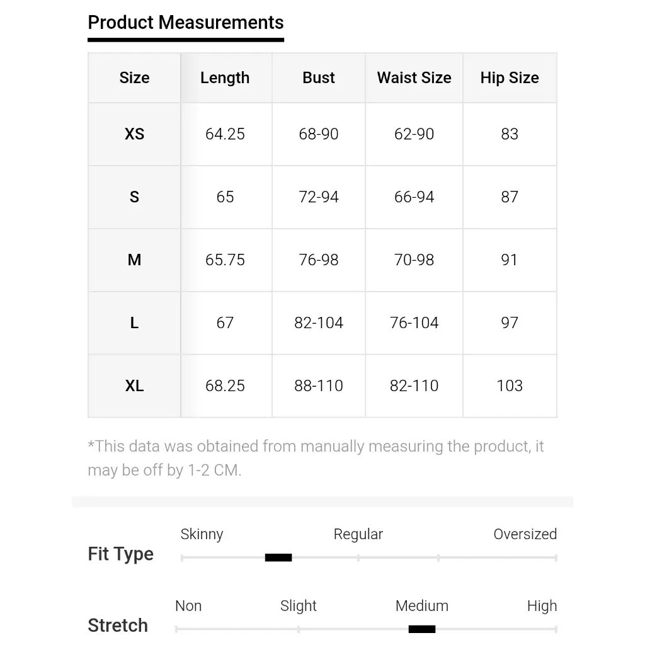Click the XL size row label
Viewport: 645px width, 645px height.
coord(134,386)
